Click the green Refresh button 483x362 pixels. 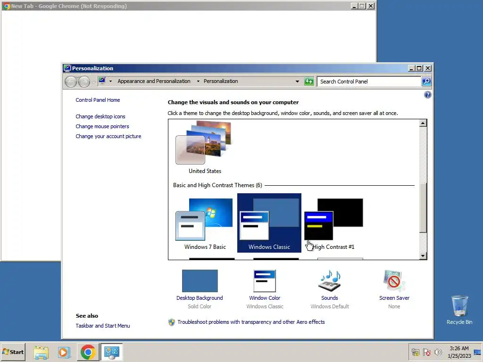tap(308, 82)
